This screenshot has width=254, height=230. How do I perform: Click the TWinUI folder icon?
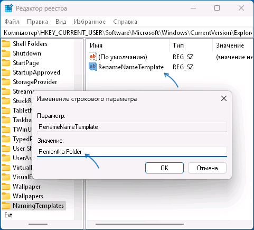(x=6, y=130)
